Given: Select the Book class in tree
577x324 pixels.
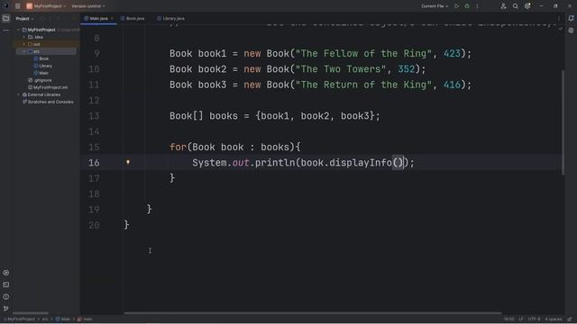Looking at the screenshot, I should tap(41, 58).
